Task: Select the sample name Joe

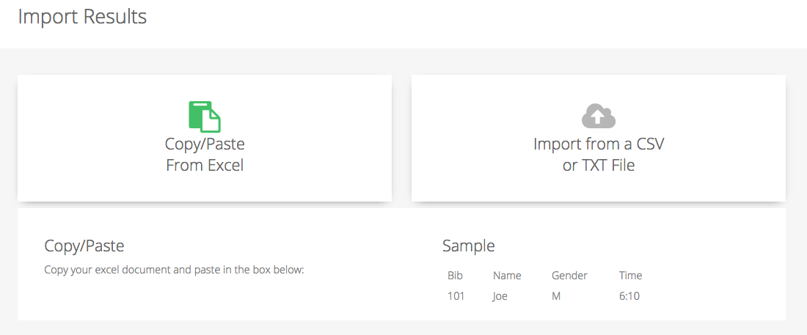Action: [500, 296]
